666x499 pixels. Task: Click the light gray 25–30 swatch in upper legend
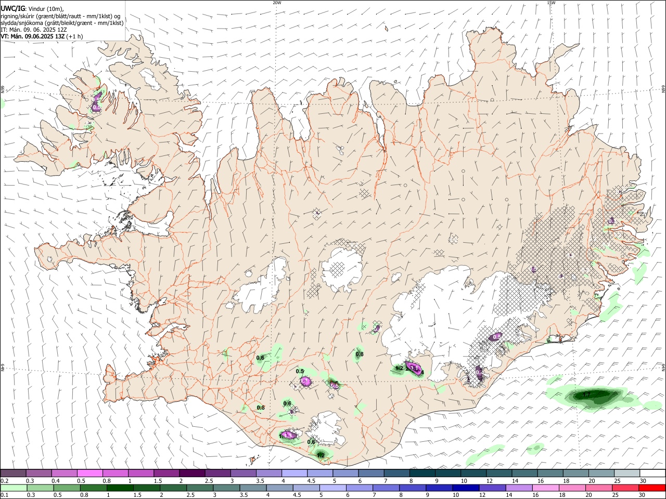627,474
